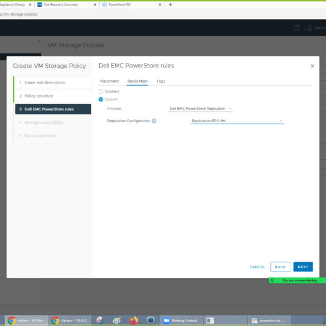Click the NEXT button
Screen dimensions: 326x326
pos(303,267)
